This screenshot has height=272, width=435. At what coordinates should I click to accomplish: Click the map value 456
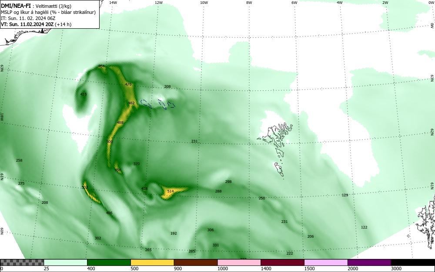(x=118, y=170)
